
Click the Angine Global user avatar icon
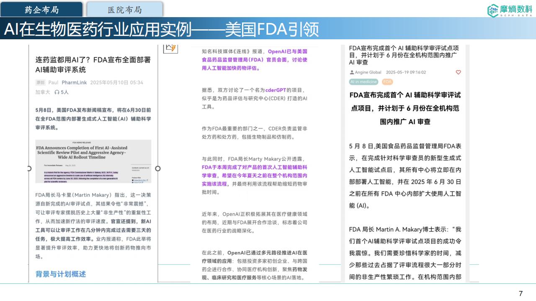pos(352,72)
